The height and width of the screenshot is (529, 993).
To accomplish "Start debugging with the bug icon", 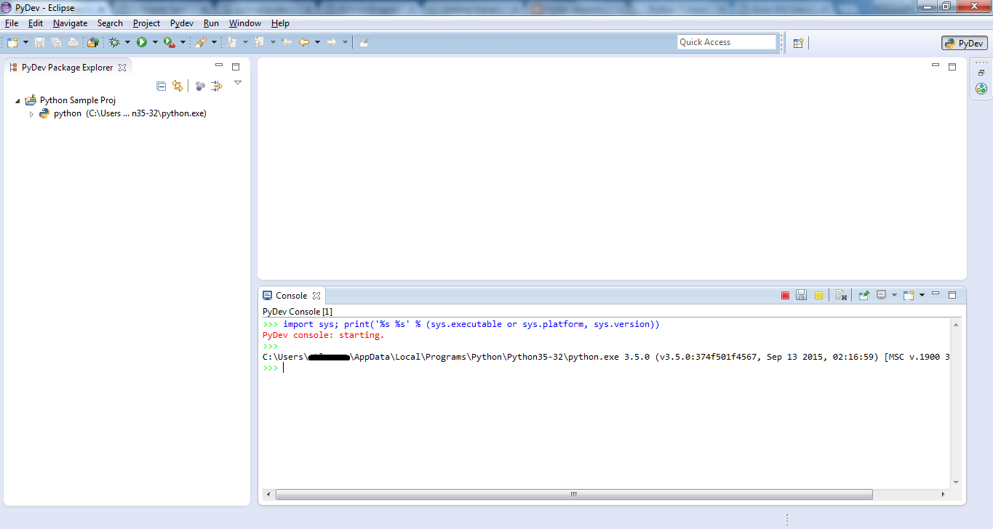I will [114, 42].
